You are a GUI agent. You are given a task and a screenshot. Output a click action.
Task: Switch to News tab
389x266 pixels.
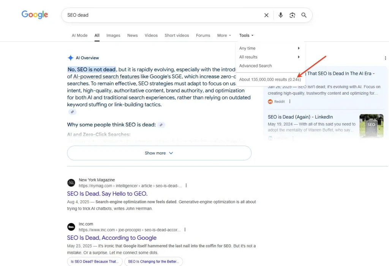tap(133, 35)
